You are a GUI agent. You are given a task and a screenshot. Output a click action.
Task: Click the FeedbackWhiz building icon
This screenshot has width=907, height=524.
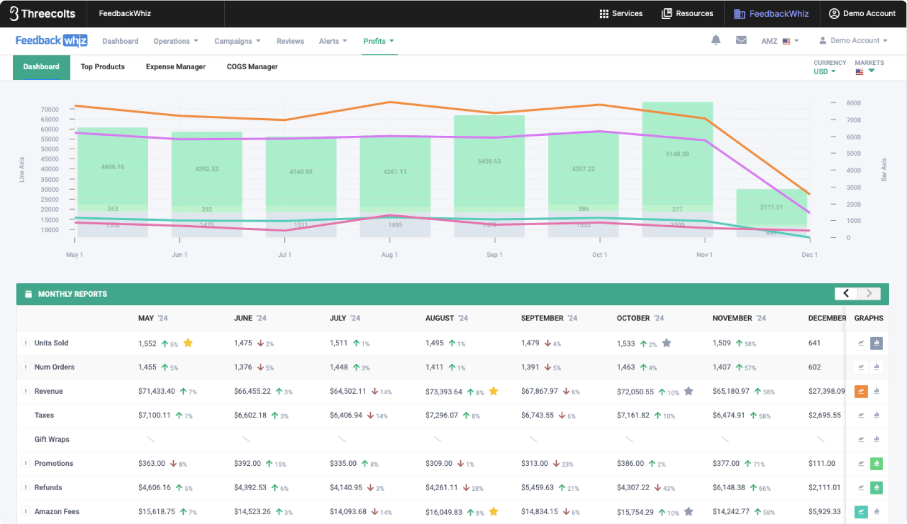(x=739, y=13)
